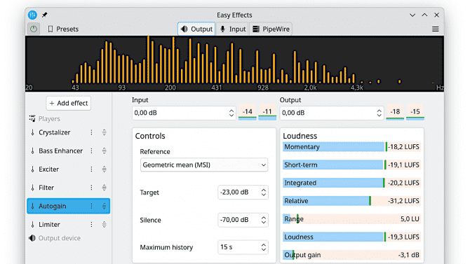Click the Output gain -3,1 dB meter
Screen dimensions: 470x264
(352, 255)
